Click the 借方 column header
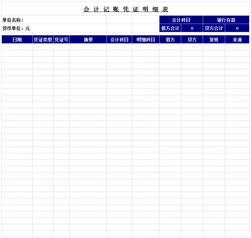251x238 pixels. (x=170, y=40)
